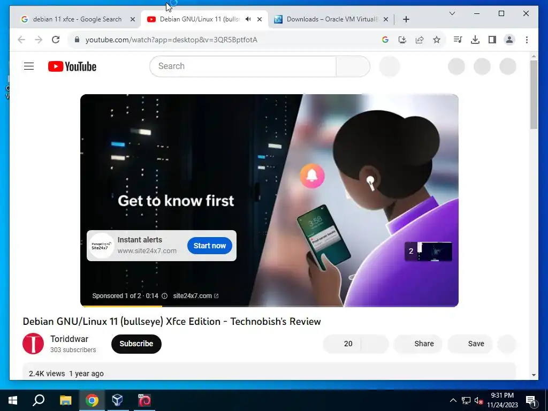
Task: Click the page vertical scrollbar thumb
Action: click(534, 94)
